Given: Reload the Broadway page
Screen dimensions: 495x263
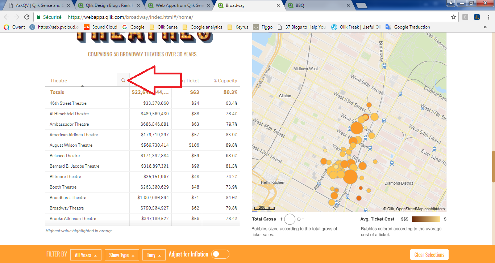Looking at the screenshot, I should (x=27, y=17).
